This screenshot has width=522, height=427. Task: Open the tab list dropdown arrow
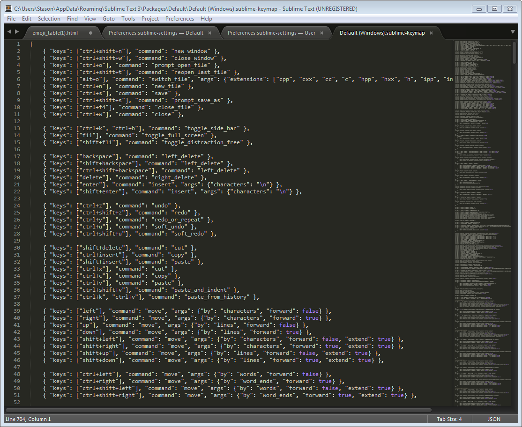513,32
